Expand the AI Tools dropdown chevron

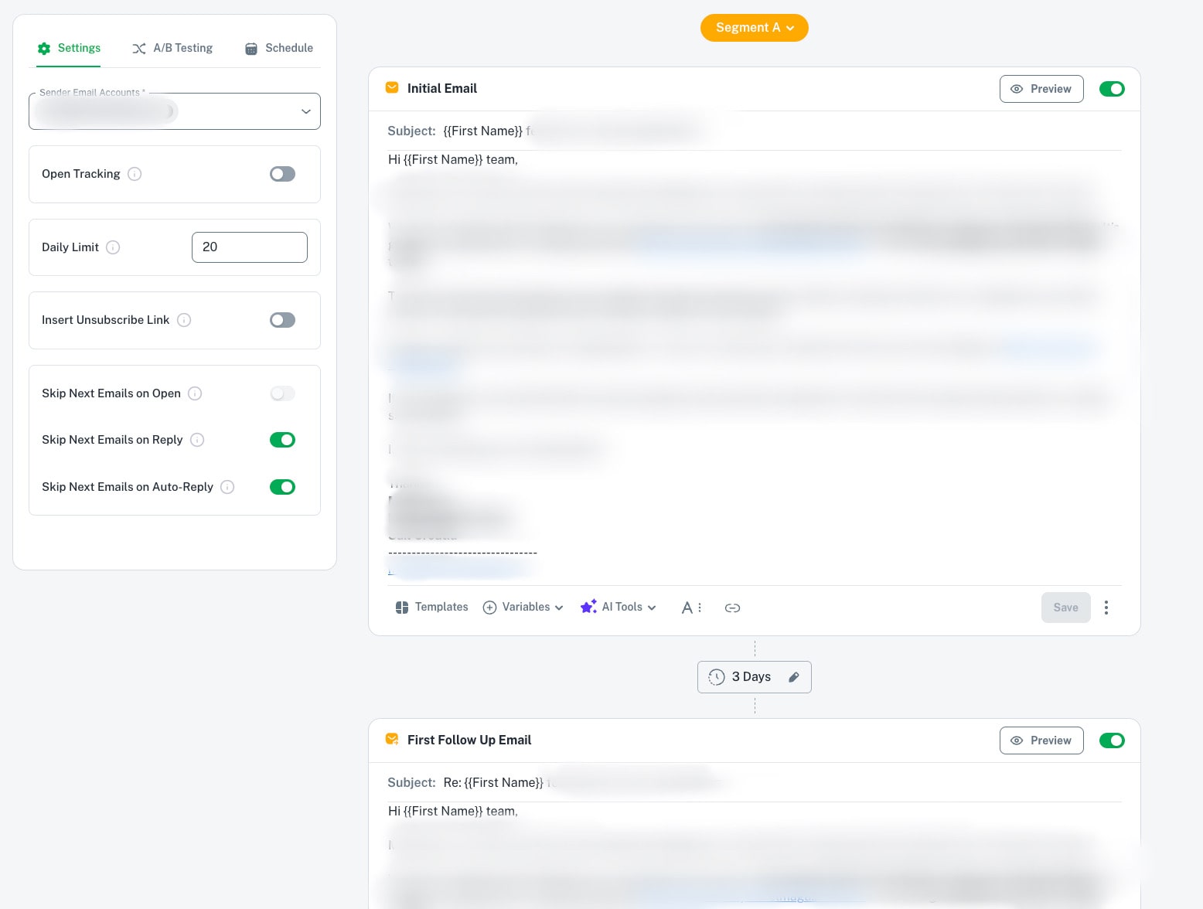point(651,608)
